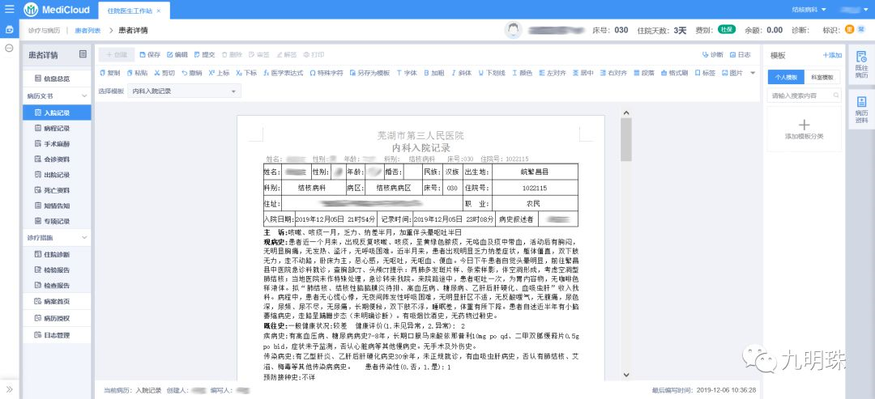Open 死亡资料 in the sidebar
The image size is (875, 399).
tap(57, 190)
